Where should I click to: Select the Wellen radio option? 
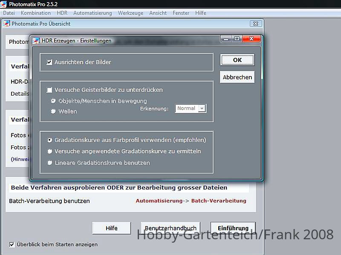point(53,111)
